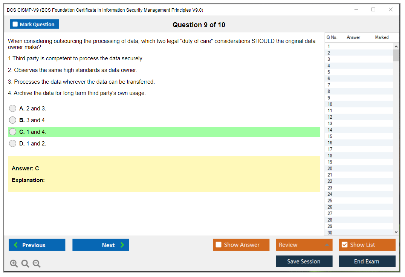Select highlighted option C radio button
Viewport: 405px width, 277px height.
pos(13,132)
